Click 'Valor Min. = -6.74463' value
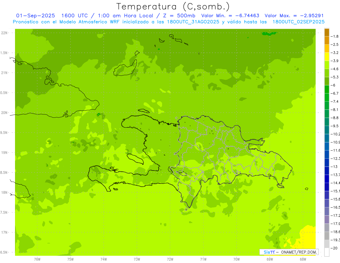The image size is (340, 263). click(230, 16)
